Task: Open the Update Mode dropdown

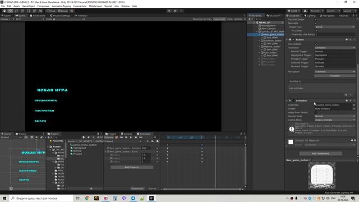Action: pos(335,116)
